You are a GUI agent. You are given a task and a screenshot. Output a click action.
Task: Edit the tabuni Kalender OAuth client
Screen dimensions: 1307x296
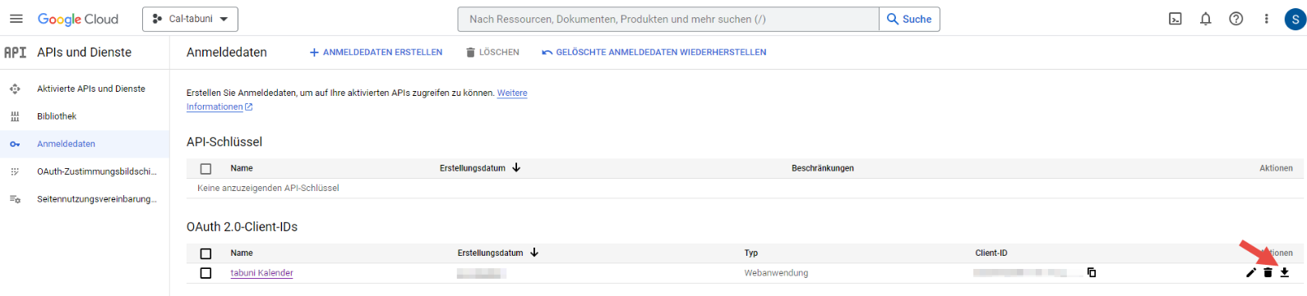1251,273
